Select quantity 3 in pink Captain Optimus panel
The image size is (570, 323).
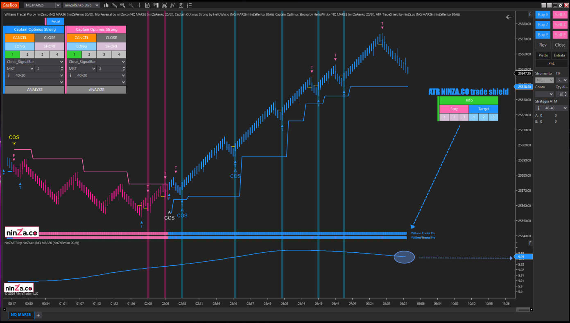point(104,54)
